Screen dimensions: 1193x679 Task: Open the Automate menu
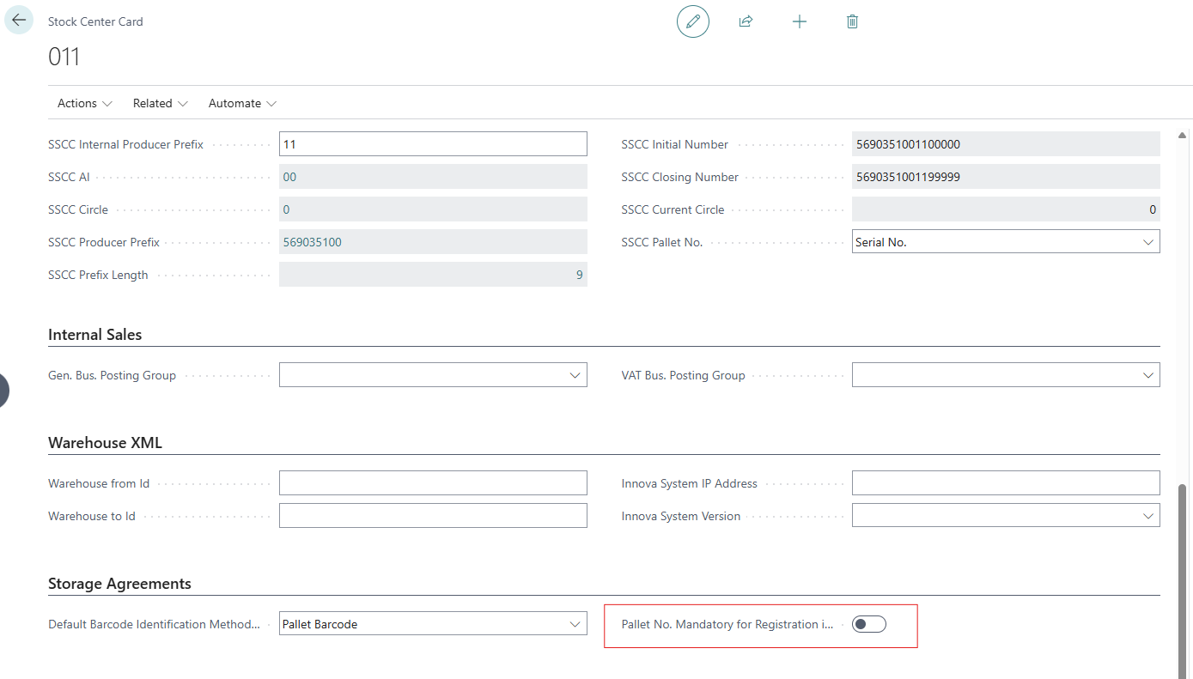coord(242,103)
